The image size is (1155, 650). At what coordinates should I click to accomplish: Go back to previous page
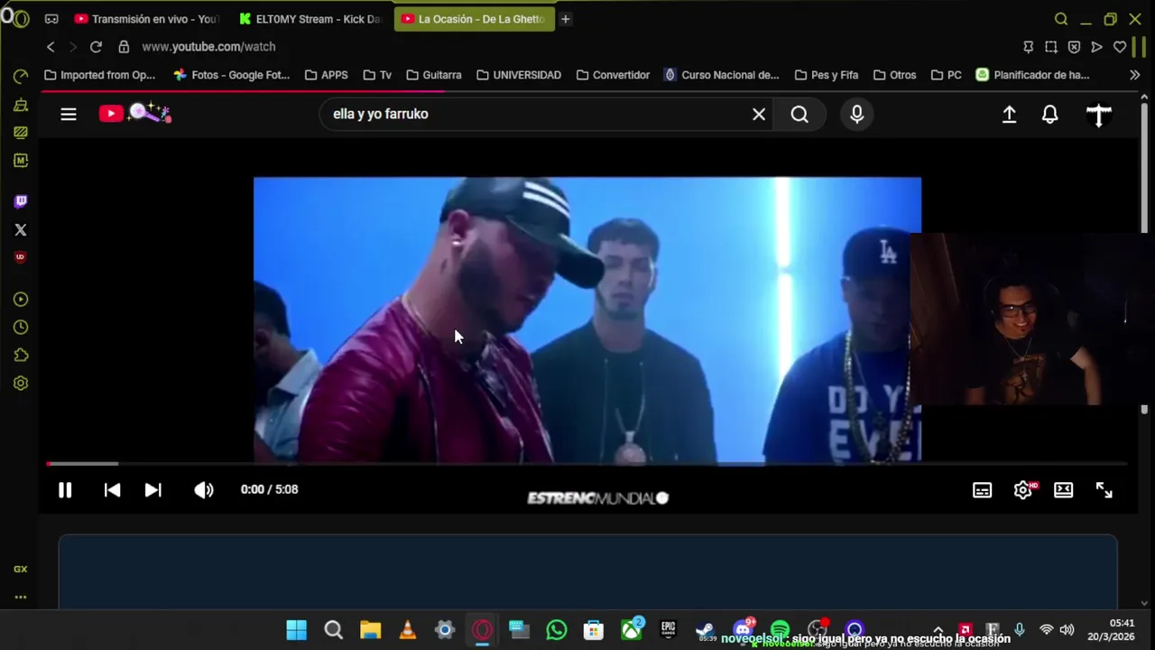click(51, 47)
